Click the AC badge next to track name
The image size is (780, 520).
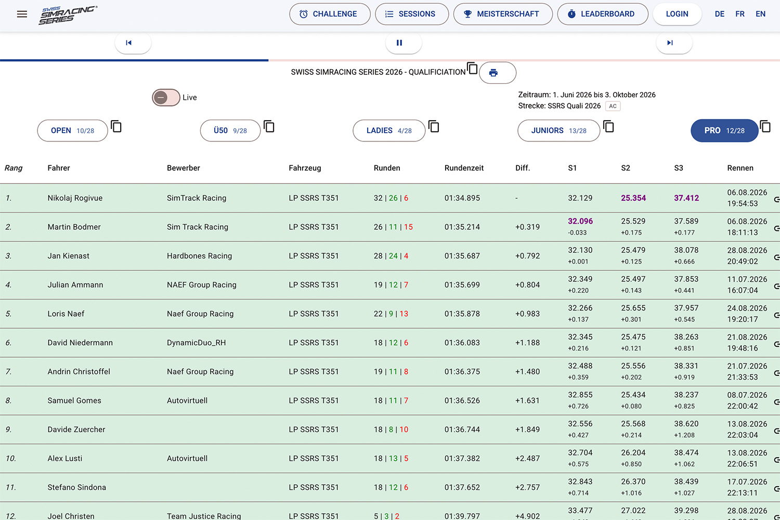tap(613, 106)
